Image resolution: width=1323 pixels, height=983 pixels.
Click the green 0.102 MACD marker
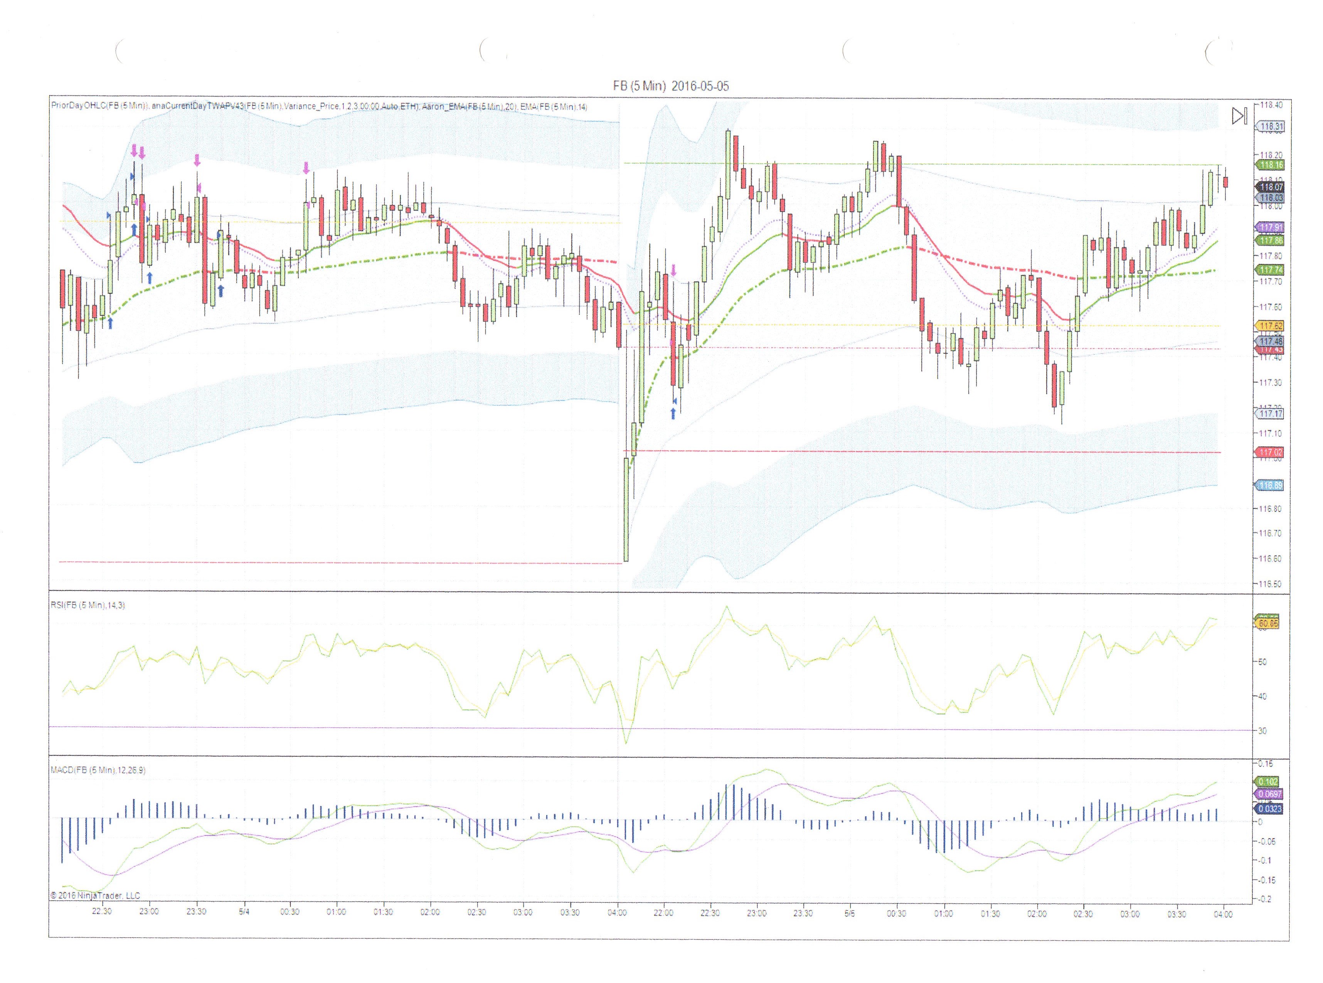tap(1267, 781)
